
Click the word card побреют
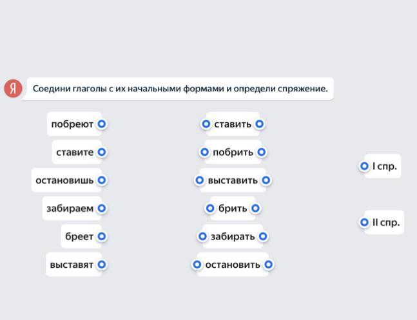pyautogui.click(x=72, y=124)
